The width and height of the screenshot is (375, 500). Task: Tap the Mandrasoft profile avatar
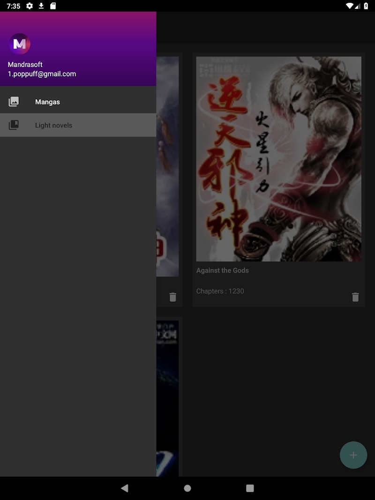(19, 44)
